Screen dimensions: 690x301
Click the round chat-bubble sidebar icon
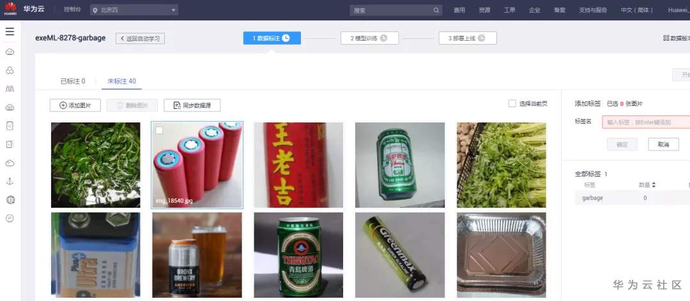10,218
